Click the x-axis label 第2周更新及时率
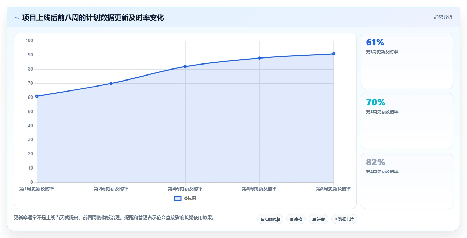 point(111,189)
